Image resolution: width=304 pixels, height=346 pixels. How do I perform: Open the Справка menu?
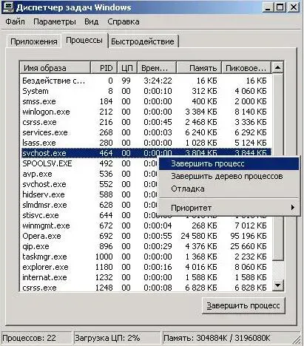coord(124,21)
